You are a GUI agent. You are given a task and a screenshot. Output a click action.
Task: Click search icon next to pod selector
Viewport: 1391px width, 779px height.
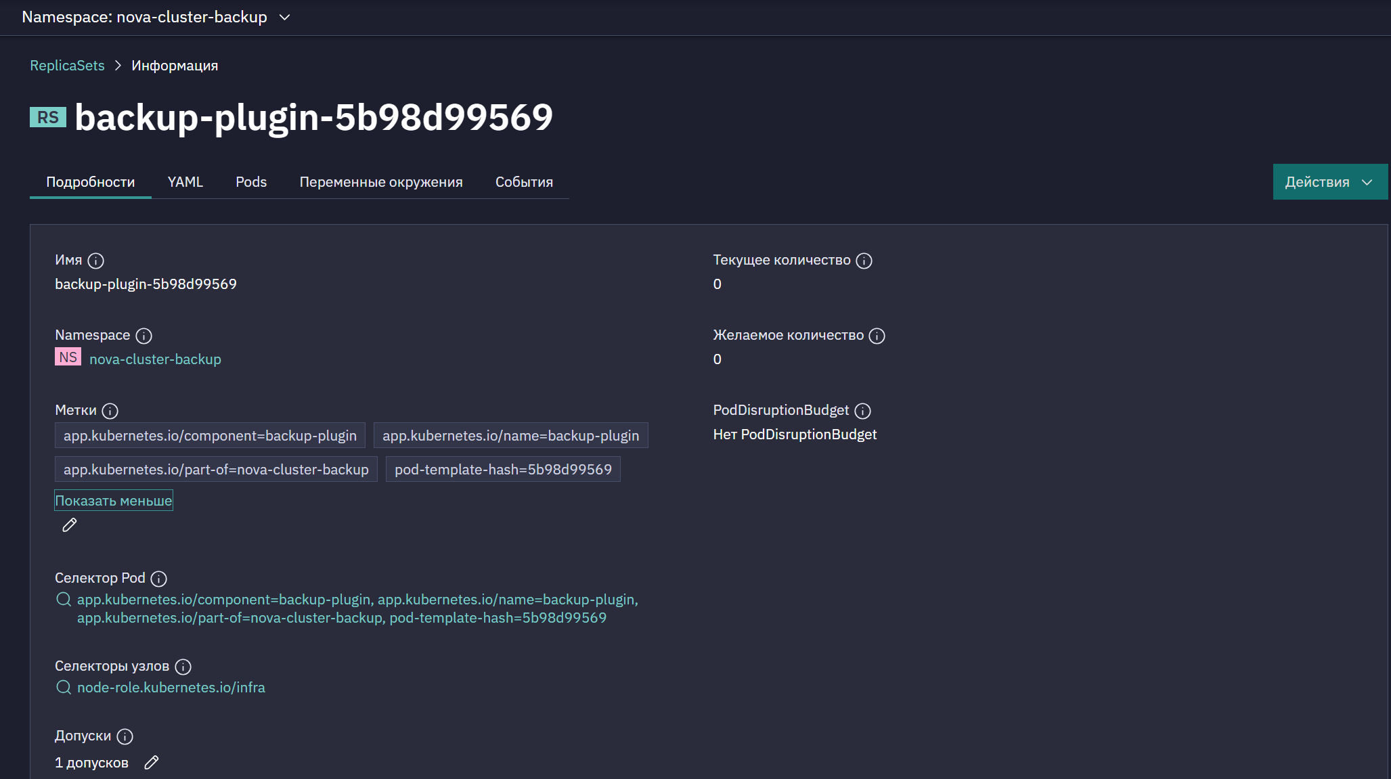coord(64,600)
